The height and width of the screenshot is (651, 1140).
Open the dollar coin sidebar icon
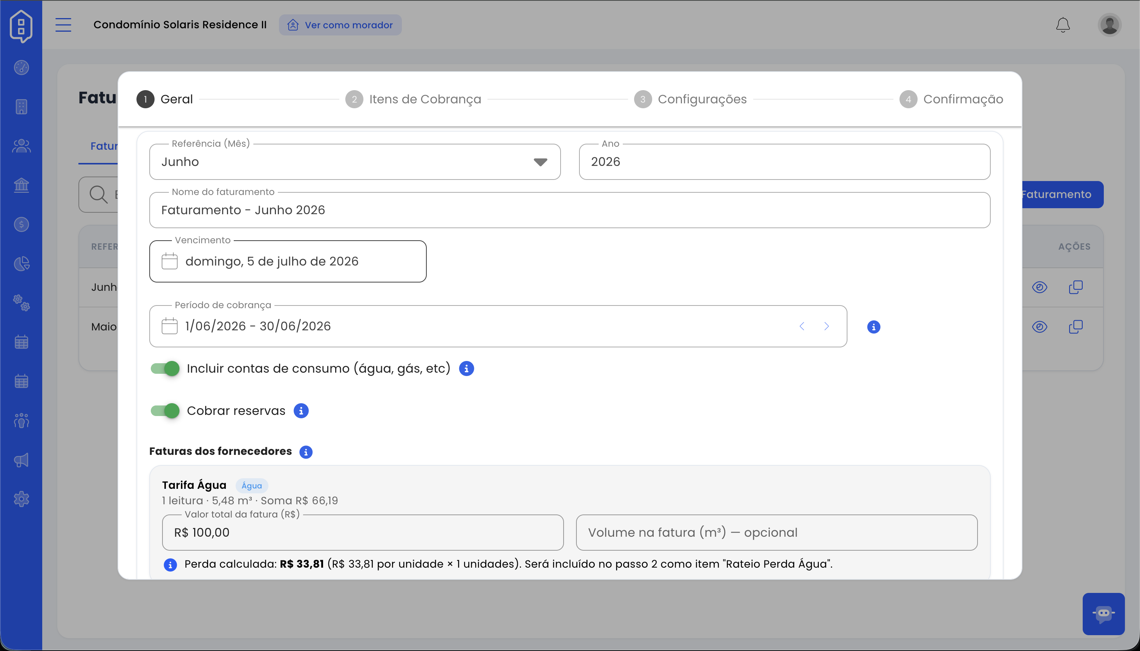click(x=21, y=224)
